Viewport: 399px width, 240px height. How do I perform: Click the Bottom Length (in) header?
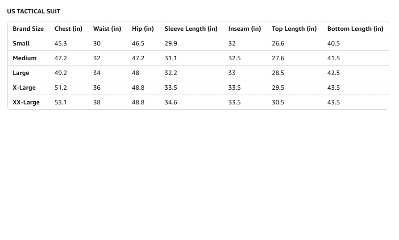point(355,29)
